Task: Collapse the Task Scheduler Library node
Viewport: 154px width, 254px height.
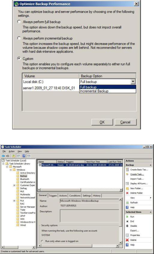Action: (3, 164)
